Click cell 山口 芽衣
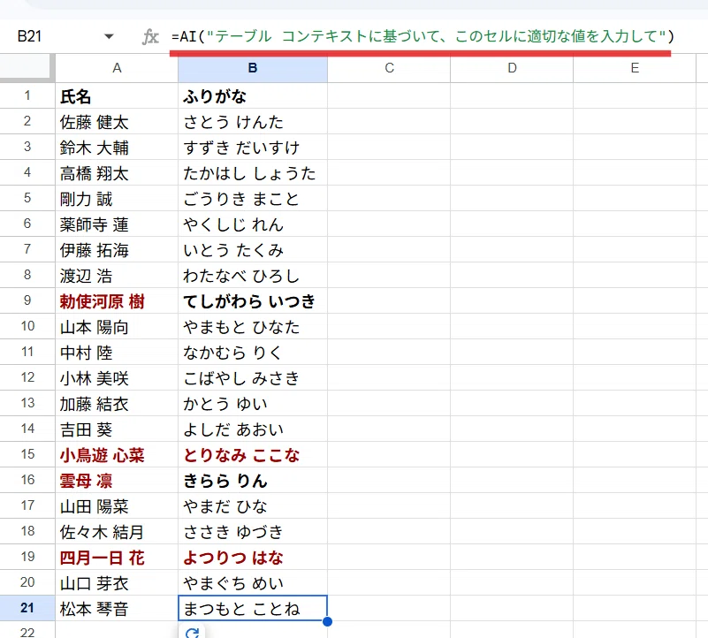The width and height of the screenshot is (708, 638). [117, 582]
